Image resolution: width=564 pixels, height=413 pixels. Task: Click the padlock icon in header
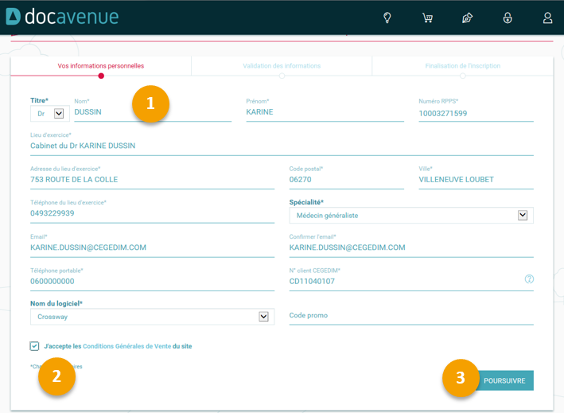tap(508, 18)
